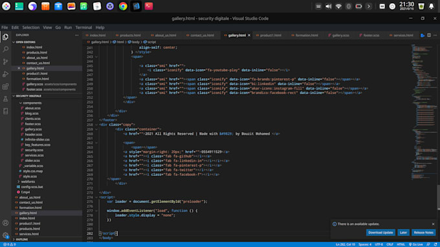Switch to the footer.scss tab
Screen dimensions: 440x247
click(x=371, y=35)
